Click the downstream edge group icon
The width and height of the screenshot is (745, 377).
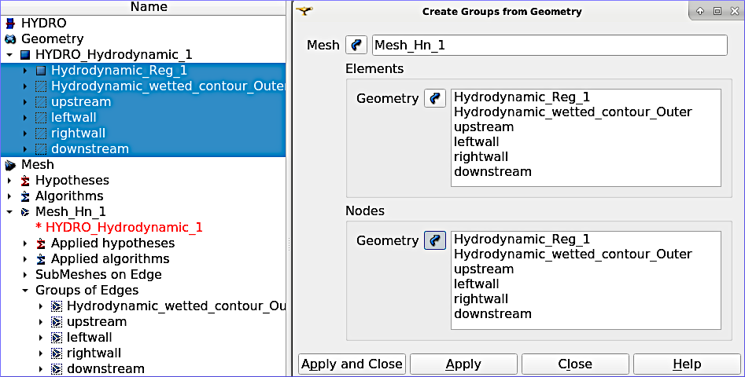(x=57, y=369)
